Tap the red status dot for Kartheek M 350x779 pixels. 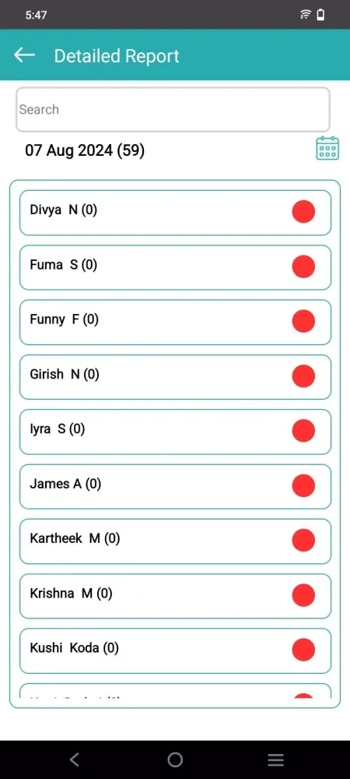[x=303, y=540]
